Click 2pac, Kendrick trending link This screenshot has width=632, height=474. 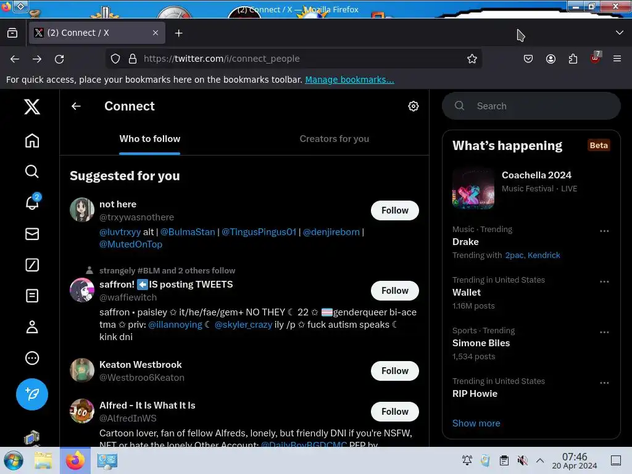(533, 255)
